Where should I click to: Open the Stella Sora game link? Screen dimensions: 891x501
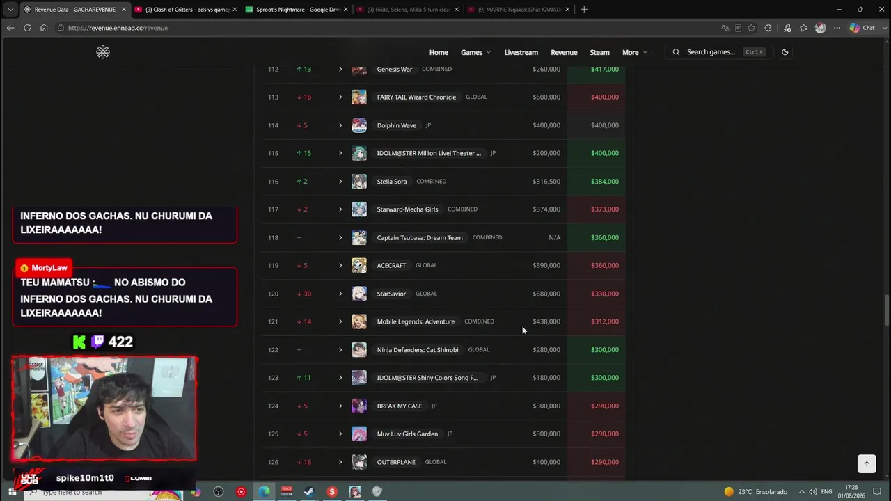[392, 182]
